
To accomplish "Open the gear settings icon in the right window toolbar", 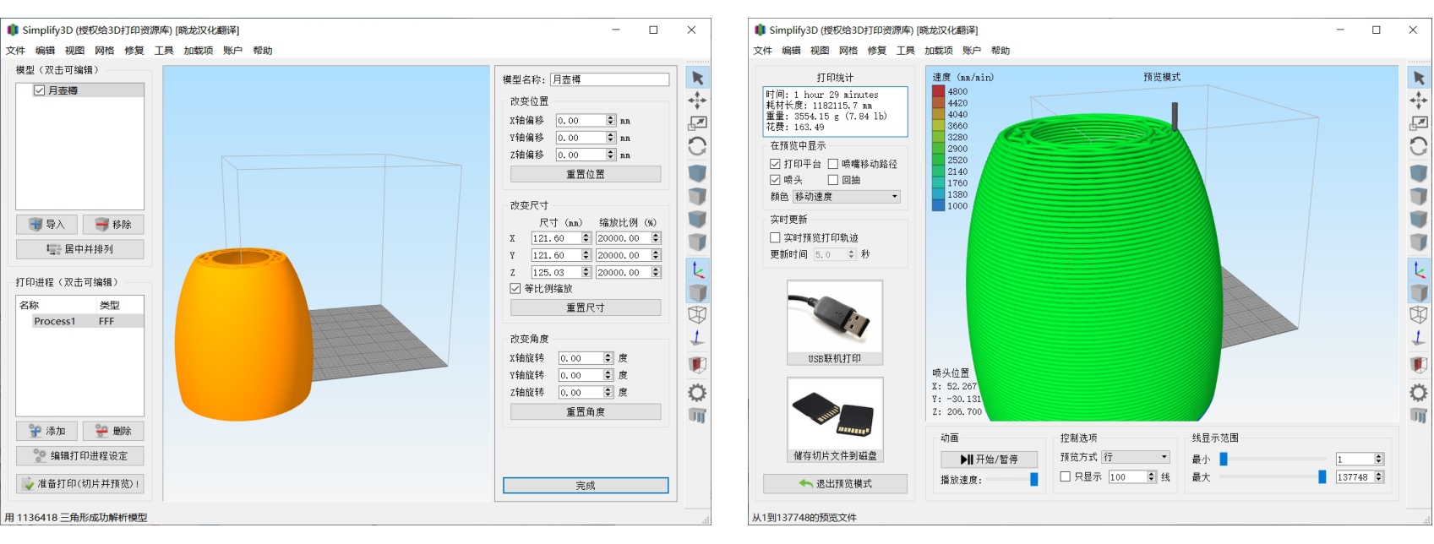I will click(1419, 392).
